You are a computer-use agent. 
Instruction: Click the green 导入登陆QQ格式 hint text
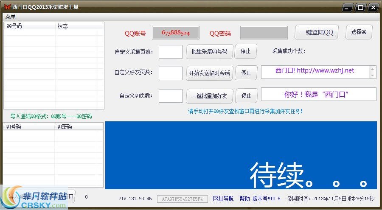(51, 116)
